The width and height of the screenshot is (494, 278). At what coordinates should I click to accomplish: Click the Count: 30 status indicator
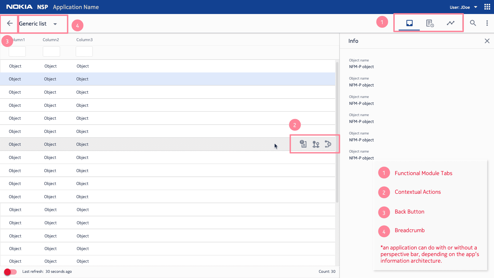click(327, 271)
